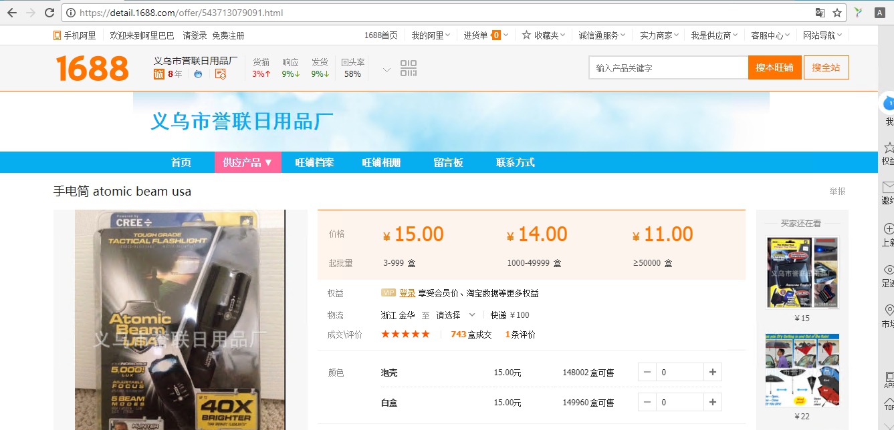Viewport: 894px width, 430px height.
Task: Click the sidebar TOP arrow icon
Action: [x=889, y=402]
